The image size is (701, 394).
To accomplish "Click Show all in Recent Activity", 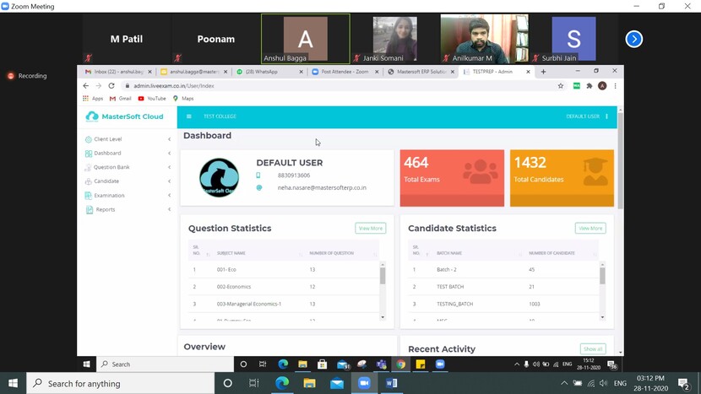I will tap(593, 348).
